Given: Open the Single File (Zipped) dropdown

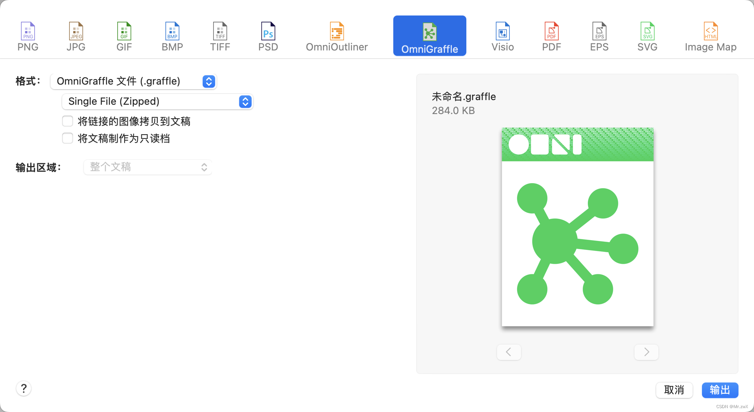Looking at the screenshot, I should coord(158,102).
